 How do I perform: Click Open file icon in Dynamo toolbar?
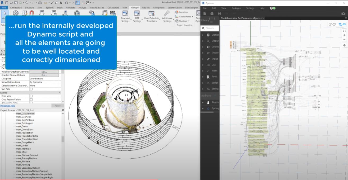pos(212,13)
